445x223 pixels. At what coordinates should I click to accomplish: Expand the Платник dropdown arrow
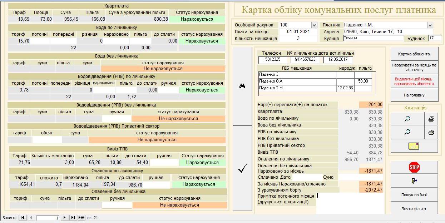click(x=430, y=25)
